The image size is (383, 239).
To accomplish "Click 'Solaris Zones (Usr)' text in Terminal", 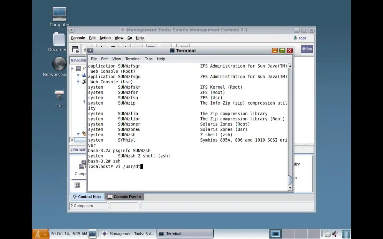I will (224, 129).
